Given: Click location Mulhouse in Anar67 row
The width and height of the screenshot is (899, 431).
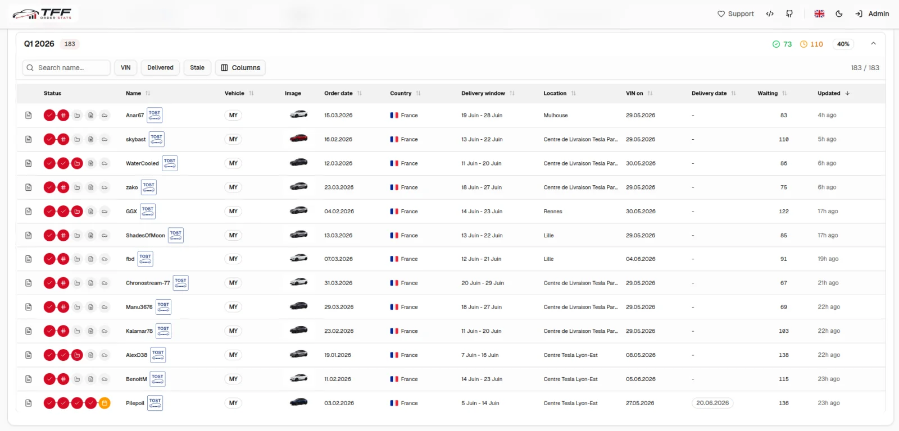Looking at the screenshot, I should click(x=556, y=116).
